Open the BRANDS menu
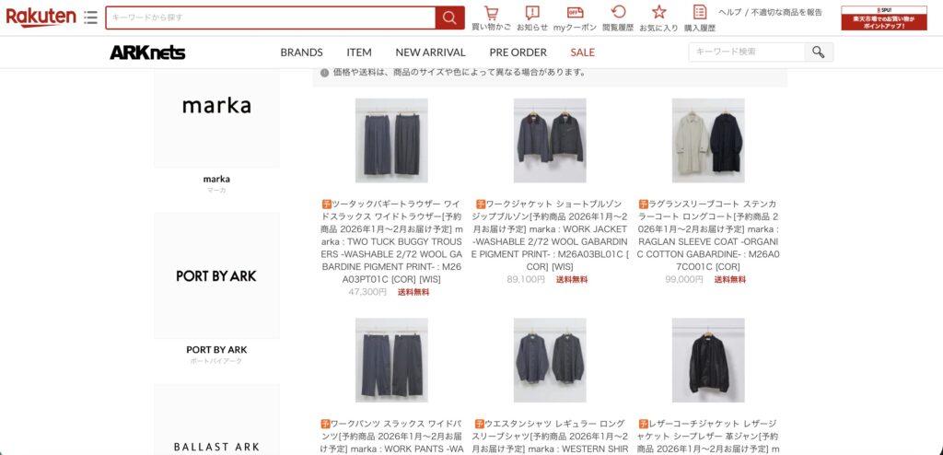This screenshot has width=943, height=455. [301, 52]
